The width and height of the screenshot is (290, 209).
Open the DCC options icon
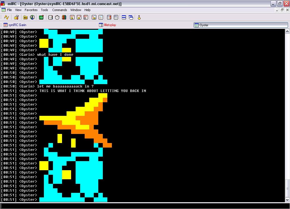[86, 17]
